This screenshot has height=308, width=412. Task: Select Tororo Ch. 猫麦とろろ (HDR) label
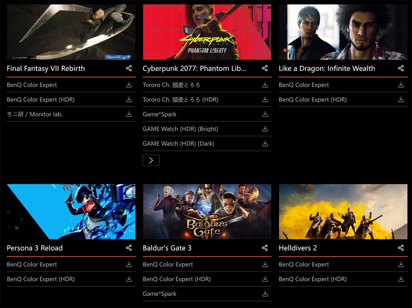tap(181, 100)
